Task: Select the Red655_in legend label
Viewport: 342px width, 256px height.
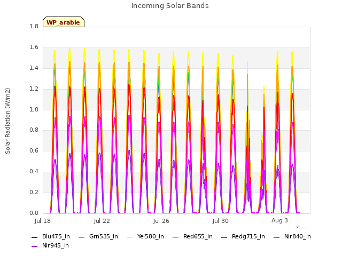Action: pyautogui.click(x=198, y=237)
